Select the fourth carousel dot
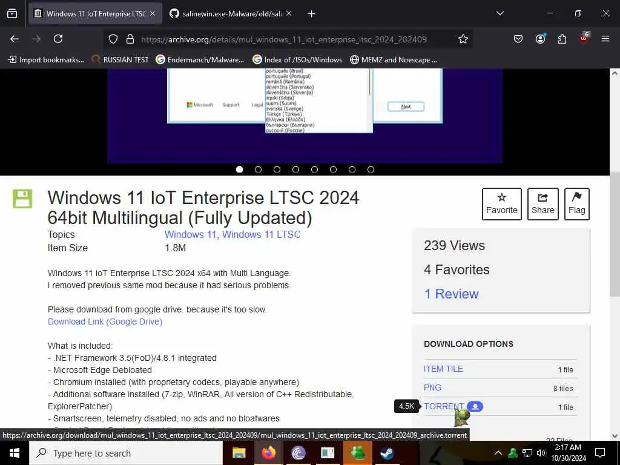This screenshot has width=620, height=465. [x=295, y=170]
